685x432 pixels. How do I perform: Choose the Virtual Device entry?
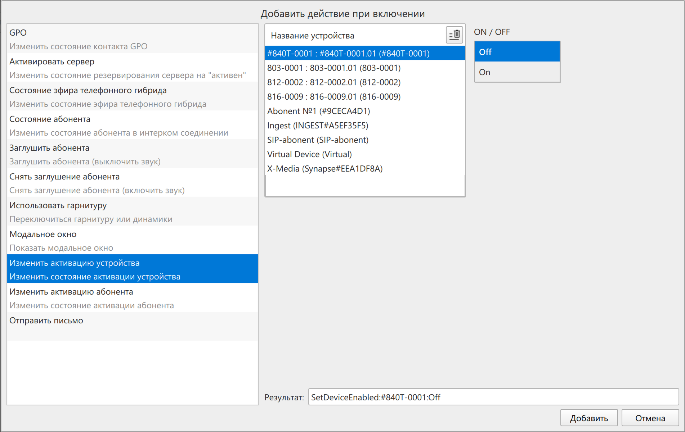coord(365,154)
